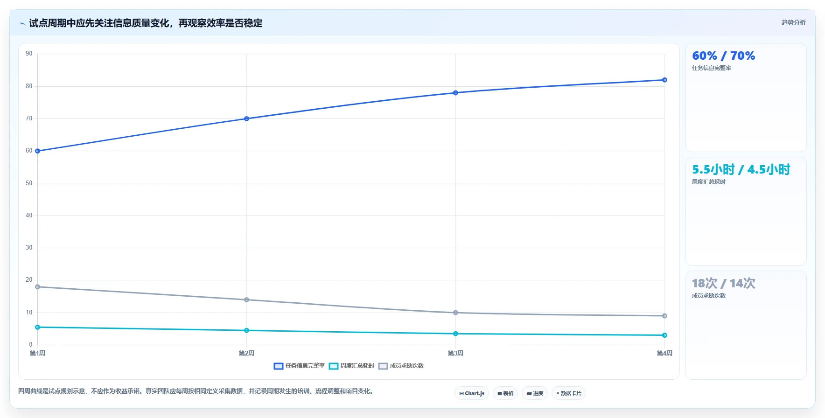Click the blue 任务信息完整率 legend swatch
The width and height of the screenshot is (825, 418).
[x=279, y=366]
